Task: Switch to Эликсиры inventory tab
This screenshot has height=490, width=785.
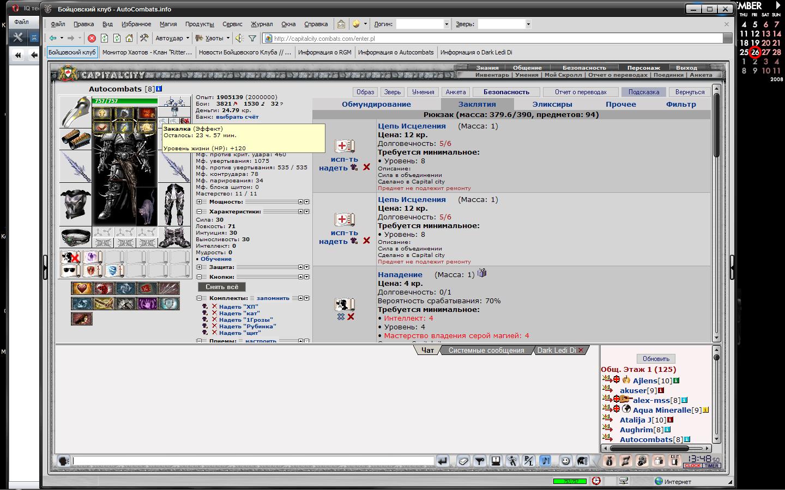Action: [x=552, y=104]
